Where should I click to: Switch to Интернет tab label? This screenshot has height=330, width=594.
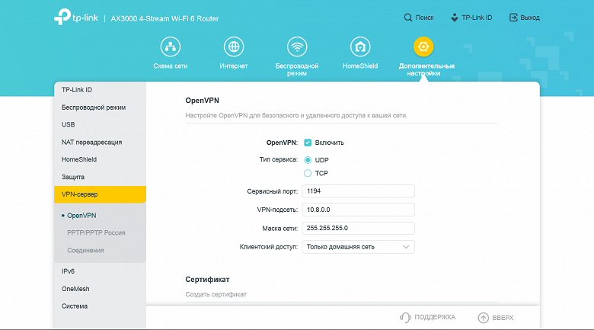click(x=234, y=66)
